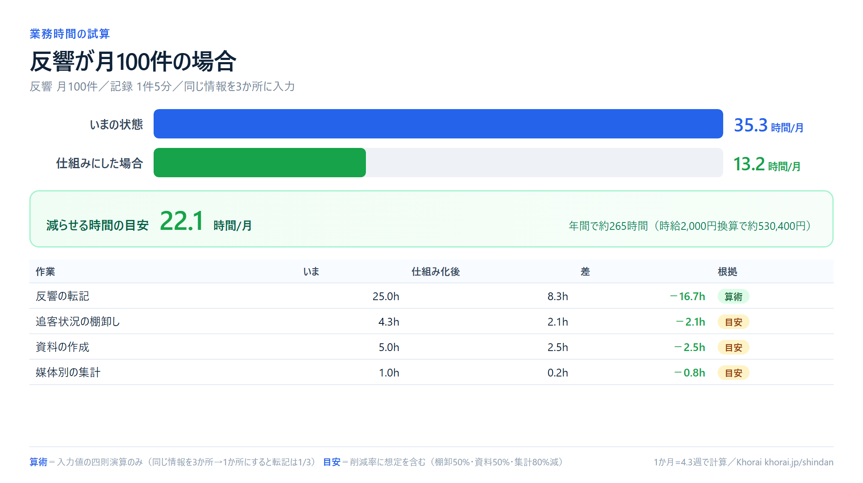Click the blue 算術 footnote term

38,462
